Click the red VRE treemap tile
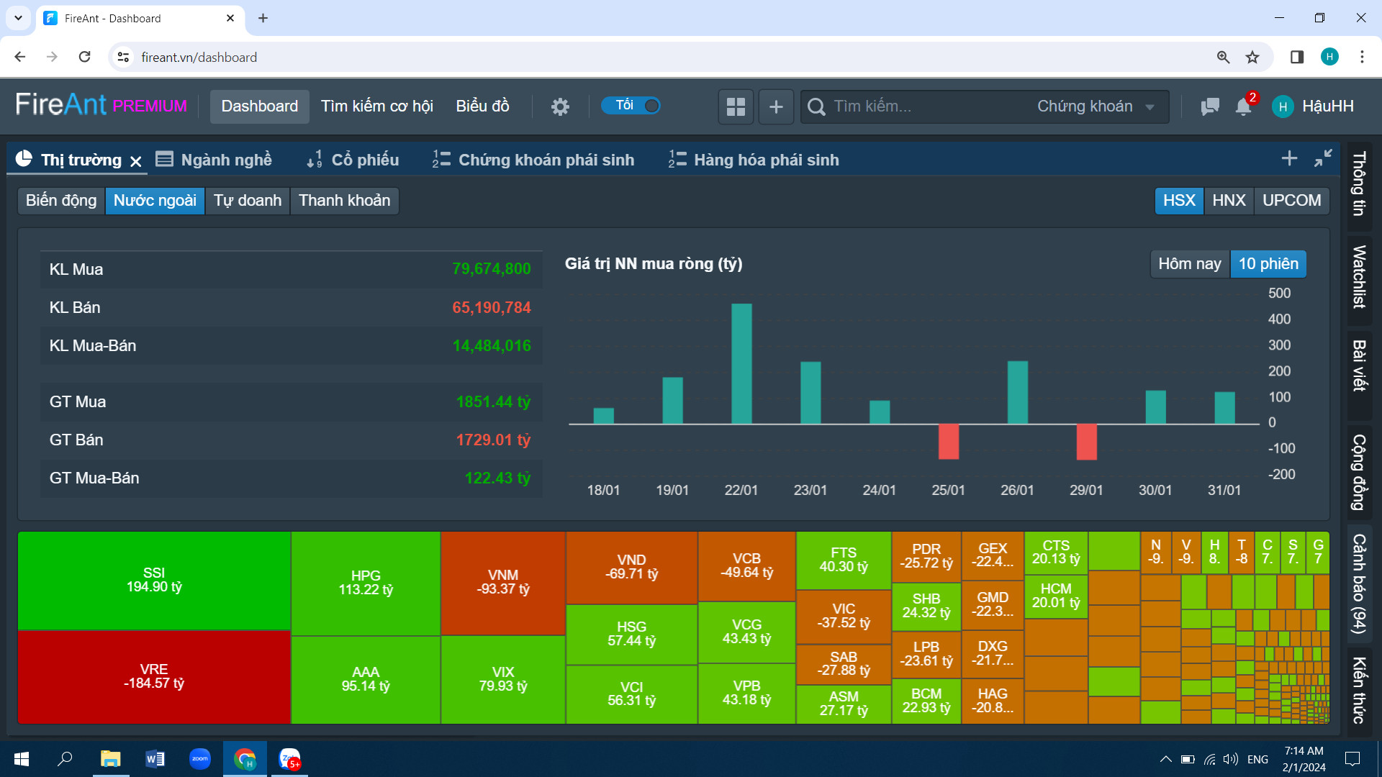This screenshot has height=777, width=1382. click(x=153, y=676)
